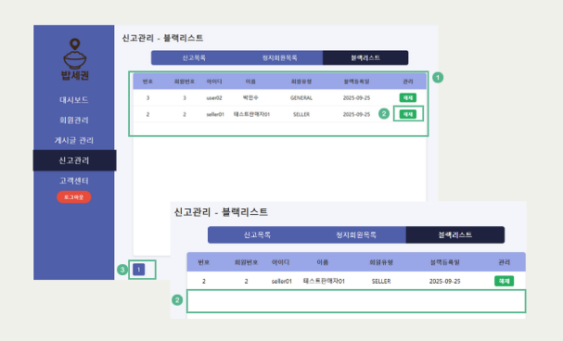Click the name cell in user02 row

coord(250,97)
